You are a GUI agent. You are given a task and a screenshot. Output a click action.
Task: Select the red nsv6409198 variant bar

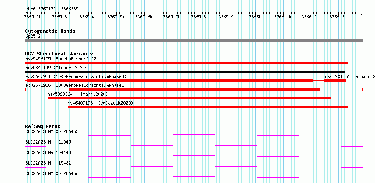208,107
